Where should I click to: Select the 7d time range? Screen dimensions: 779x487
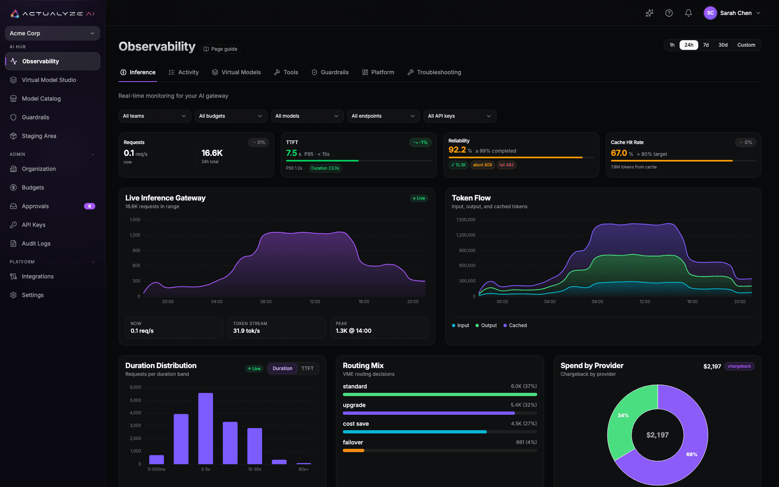(x=706, y=45)
